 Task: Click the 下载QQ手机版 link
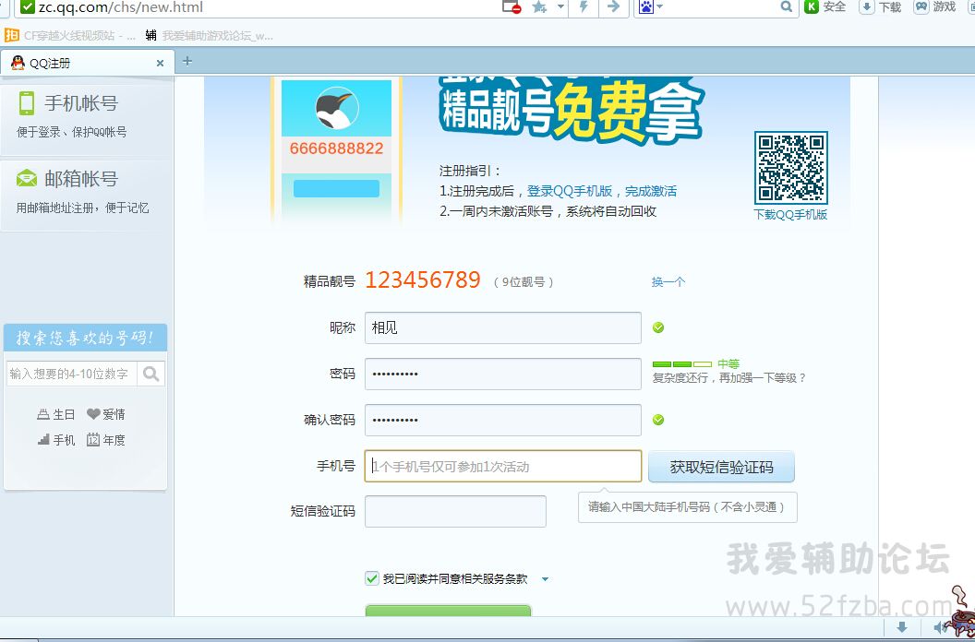[790, 214]
